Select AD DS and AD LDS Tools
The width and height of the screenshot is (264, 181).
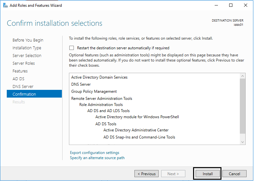tap(108, 111)
